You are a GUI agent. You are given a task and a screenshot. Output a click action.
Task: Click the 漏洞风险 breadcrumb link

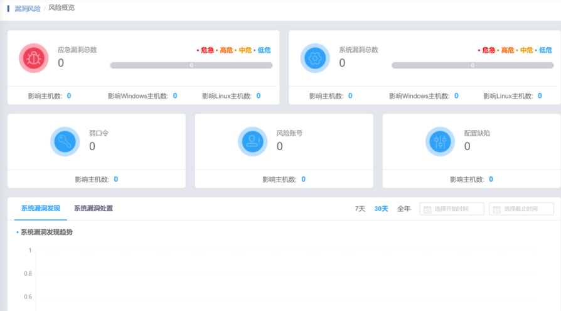[x=28, y=8]
